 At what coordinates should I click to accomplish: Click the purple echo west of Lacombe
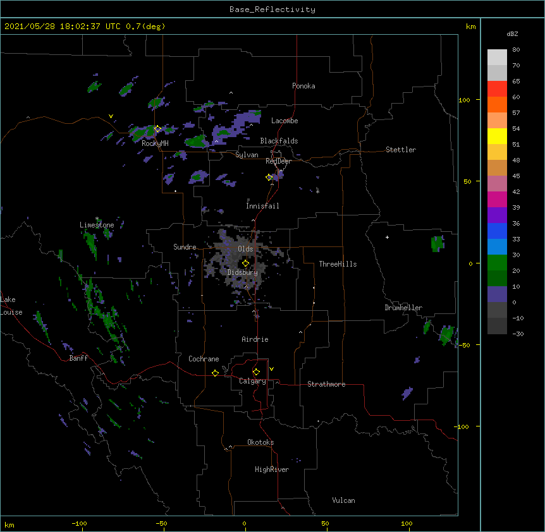236,127
